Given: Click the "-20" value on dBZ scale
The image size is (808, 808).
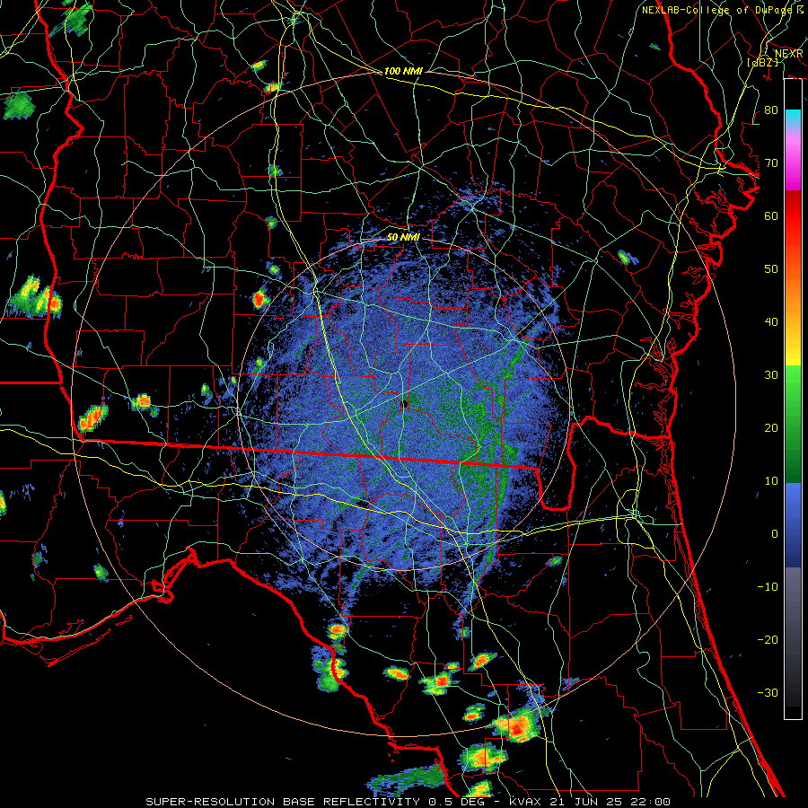Looking at the screenshot, I should [x=768, y=640].
